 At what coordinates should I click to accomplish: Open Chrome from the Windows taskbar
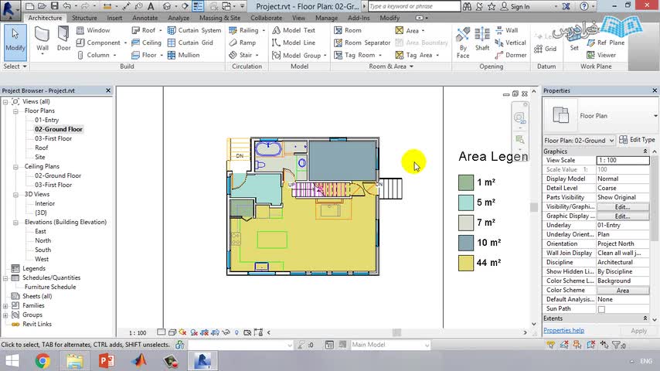(43, 361)
